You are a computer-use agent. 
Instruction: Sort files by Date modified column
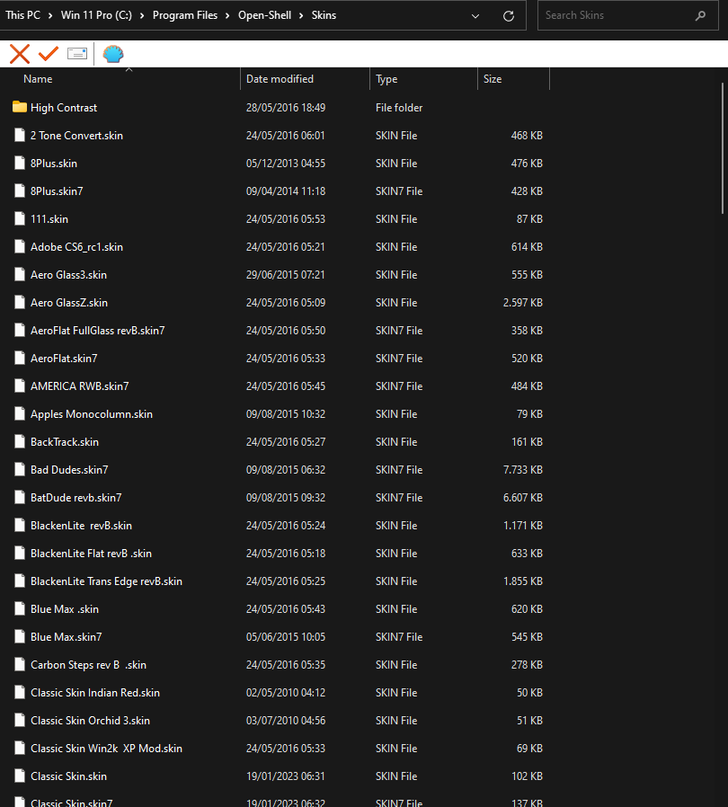coord(280,78)
